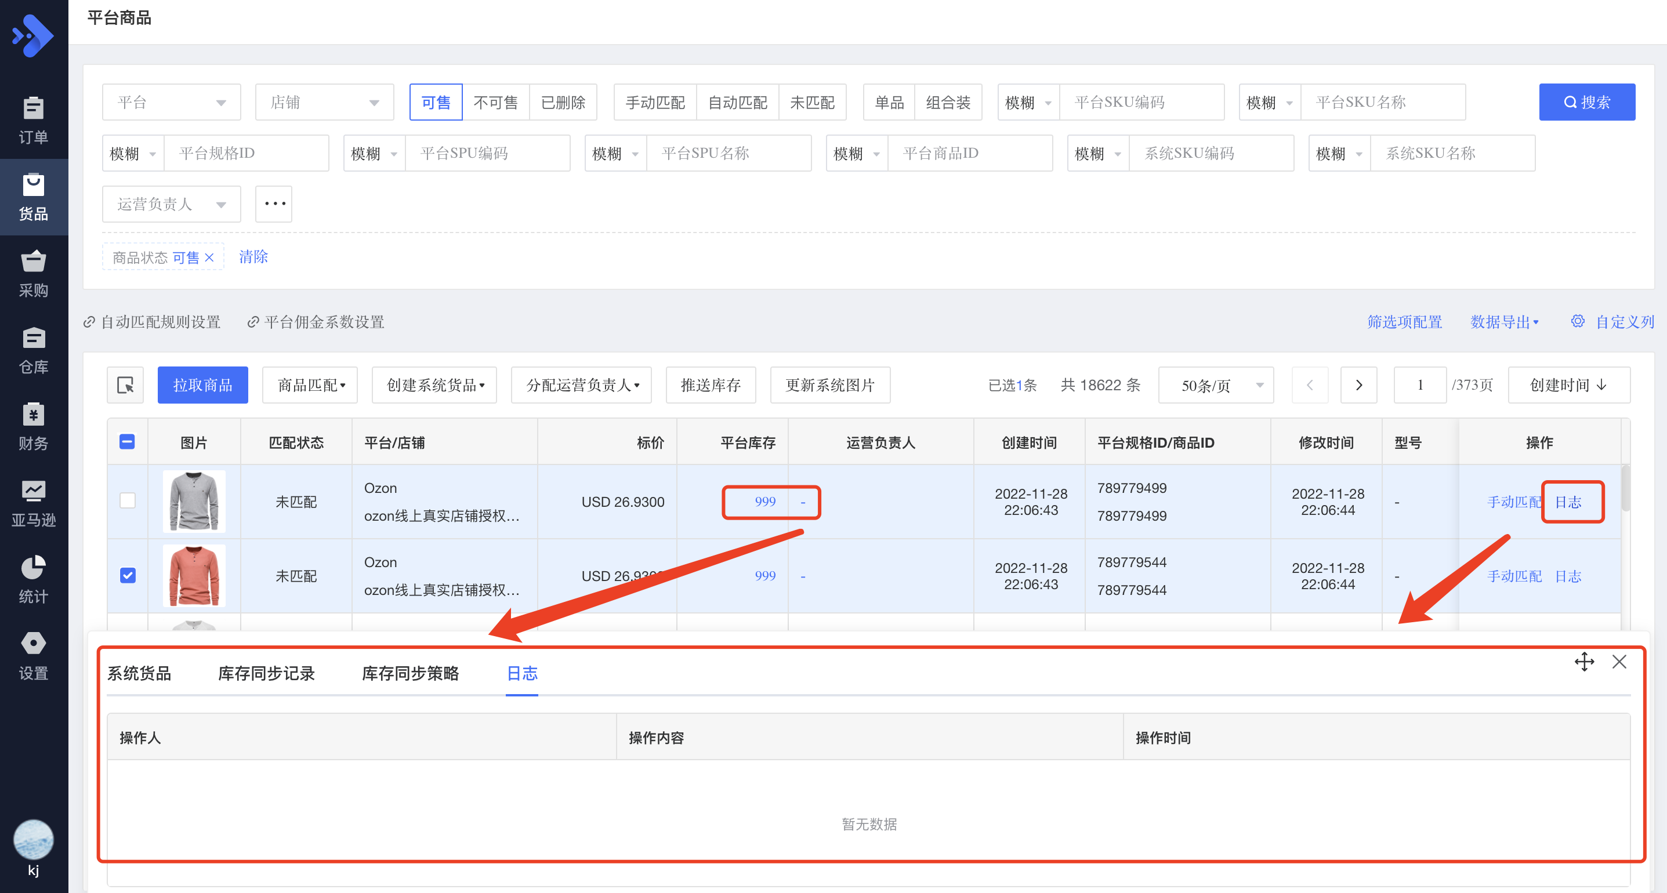
Task: Switch to the 日志 tab
Action: point(521,673)
